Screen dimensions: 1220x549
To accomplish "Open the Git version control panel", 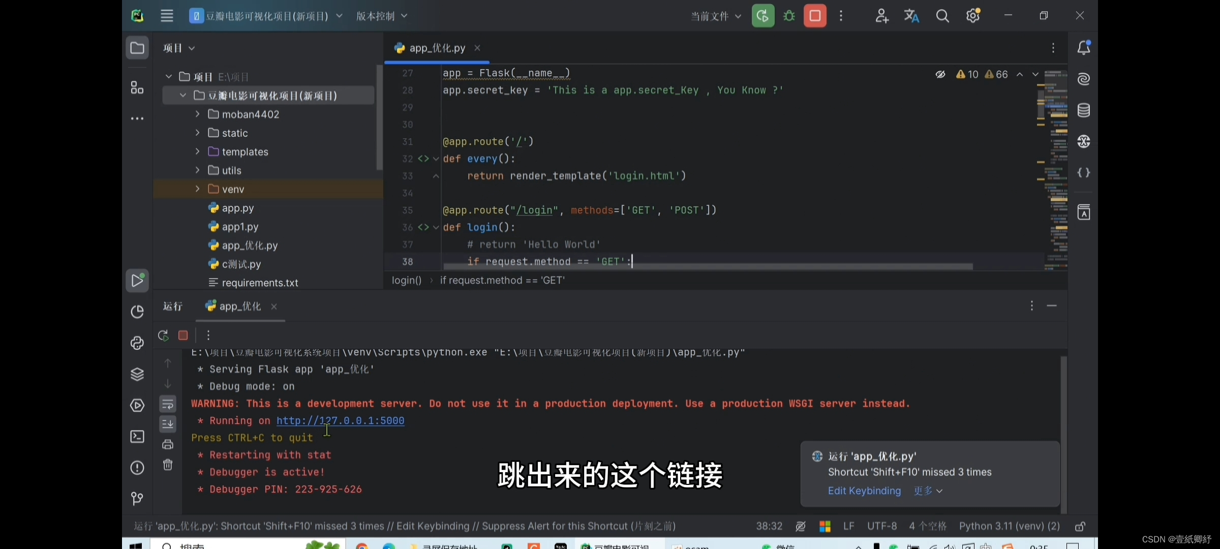I will pyautogui.click(x=137, y=498).
